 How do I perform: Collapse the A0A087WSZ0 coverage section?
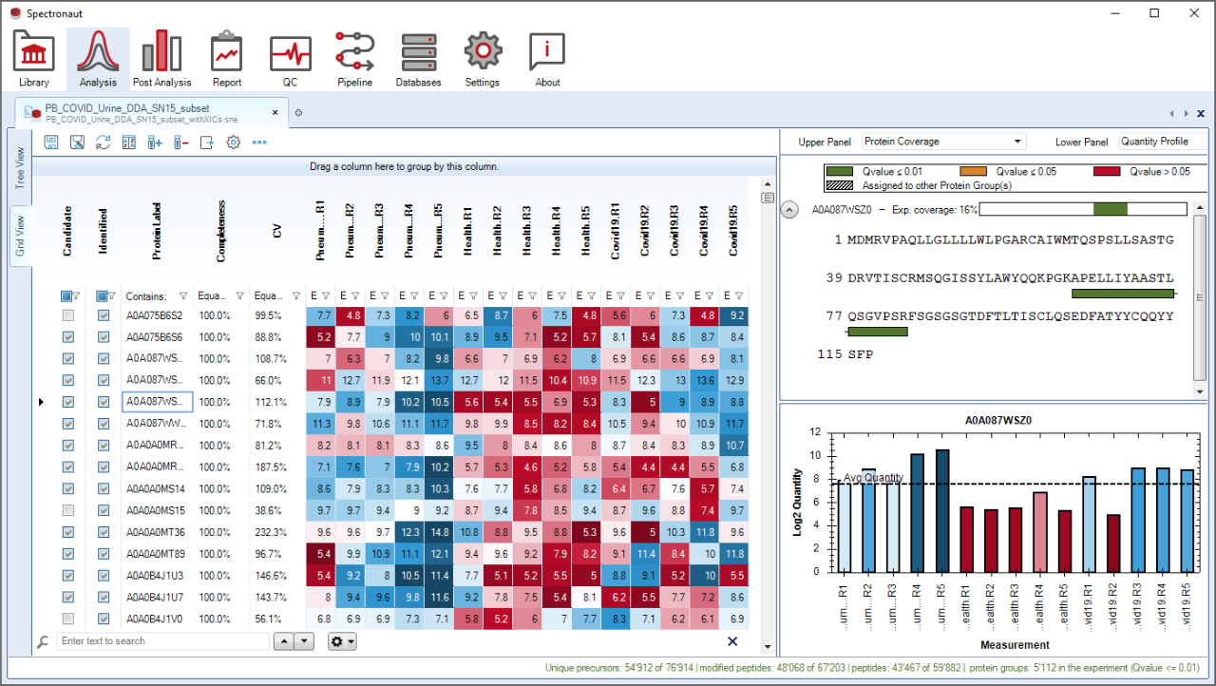(x=789, y=209)
